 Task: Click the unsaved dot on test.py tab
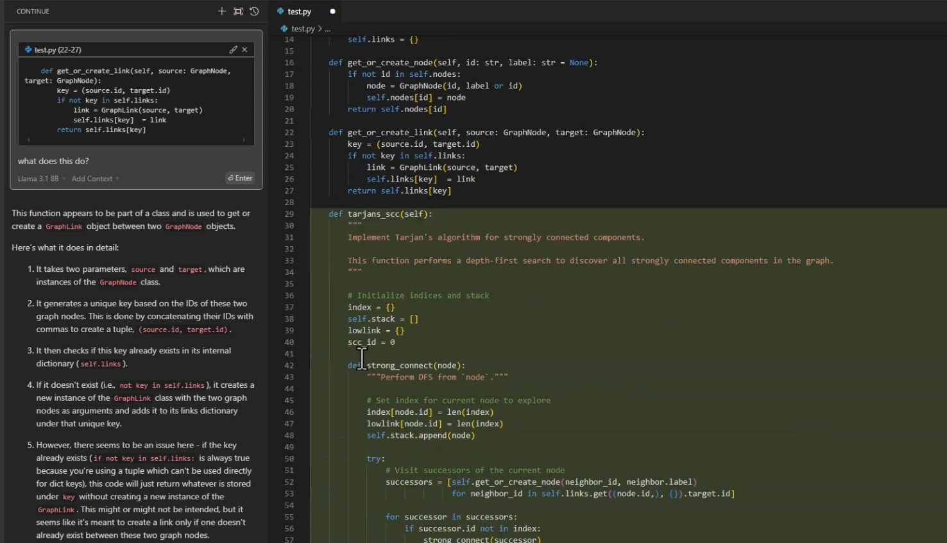332,12
